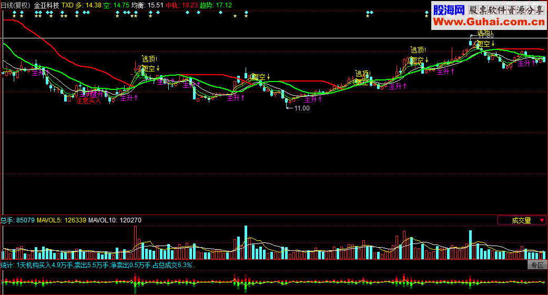Click the leftmost 逃顶! signal label
The height and width of the screenshot is (295, 548).
pyautogui.click(x=149, y=59)
